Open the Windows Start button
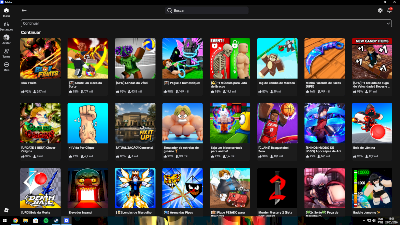The image size is (400, 225). tap(5, 221)
